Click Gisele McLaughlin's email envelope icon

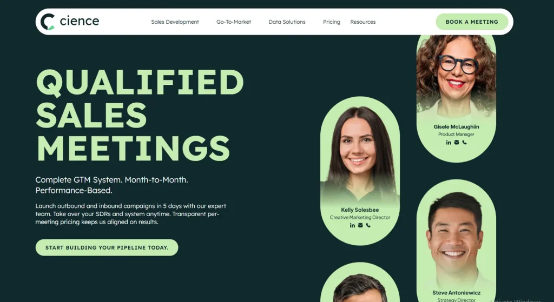coord(457,142)
